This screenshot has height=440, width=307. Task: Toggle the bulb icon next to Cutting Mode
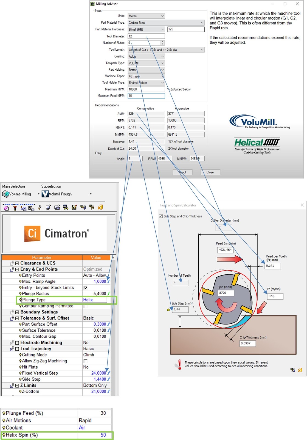pos(20,355)
